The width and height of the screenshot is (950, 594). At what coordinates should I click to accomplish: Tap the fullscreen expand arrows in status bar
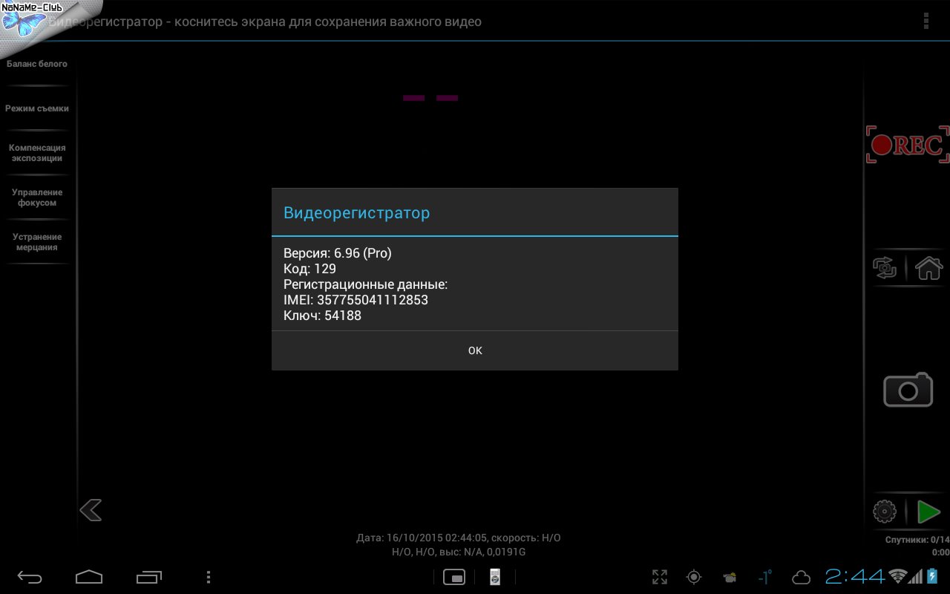(x=659, y=577)
